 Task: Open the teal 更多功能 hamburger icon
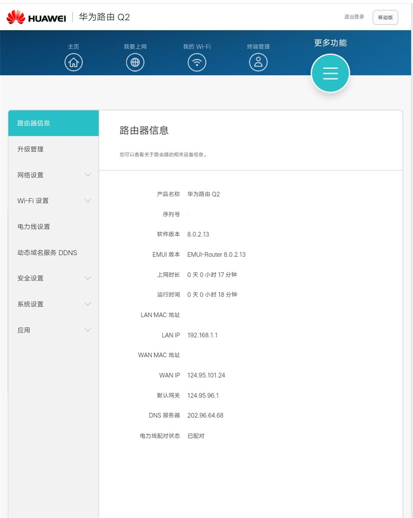pos(330,73)
